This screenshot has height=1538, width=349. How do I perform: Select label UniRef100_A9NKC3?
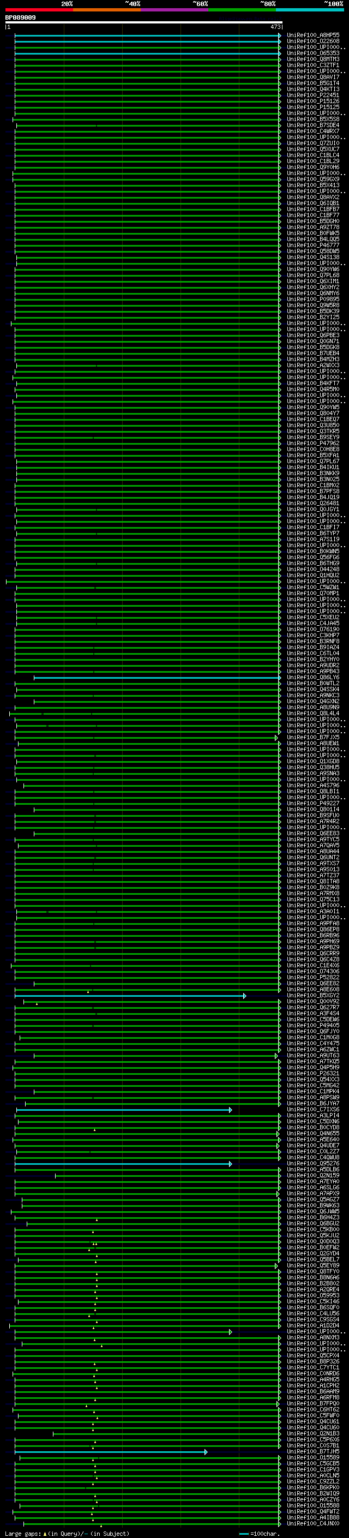coord(313,696)
